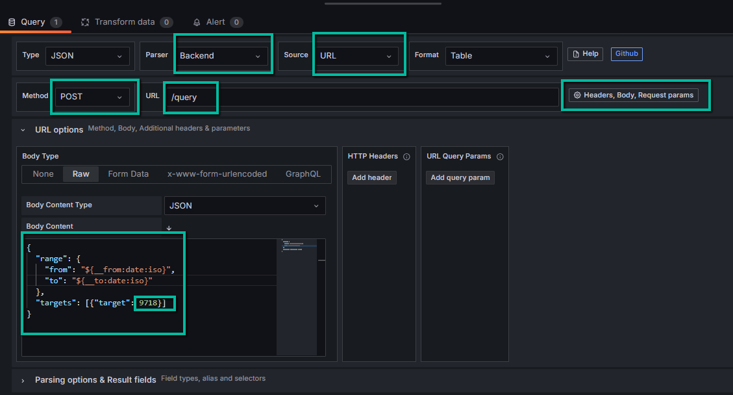
Task: Click the info icon beside URL Query Params
Action: [500, 157]
